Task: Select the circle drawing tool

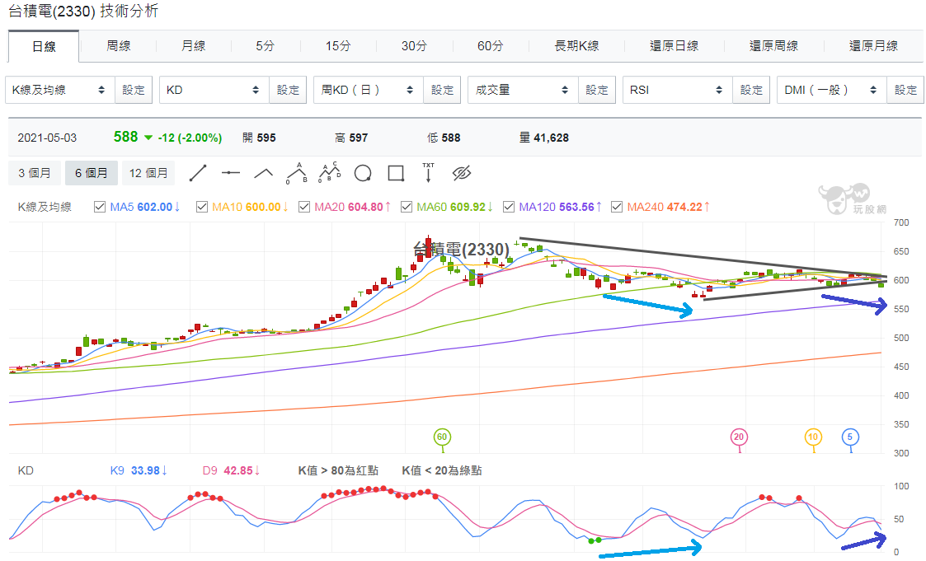Action: [363, 174]
